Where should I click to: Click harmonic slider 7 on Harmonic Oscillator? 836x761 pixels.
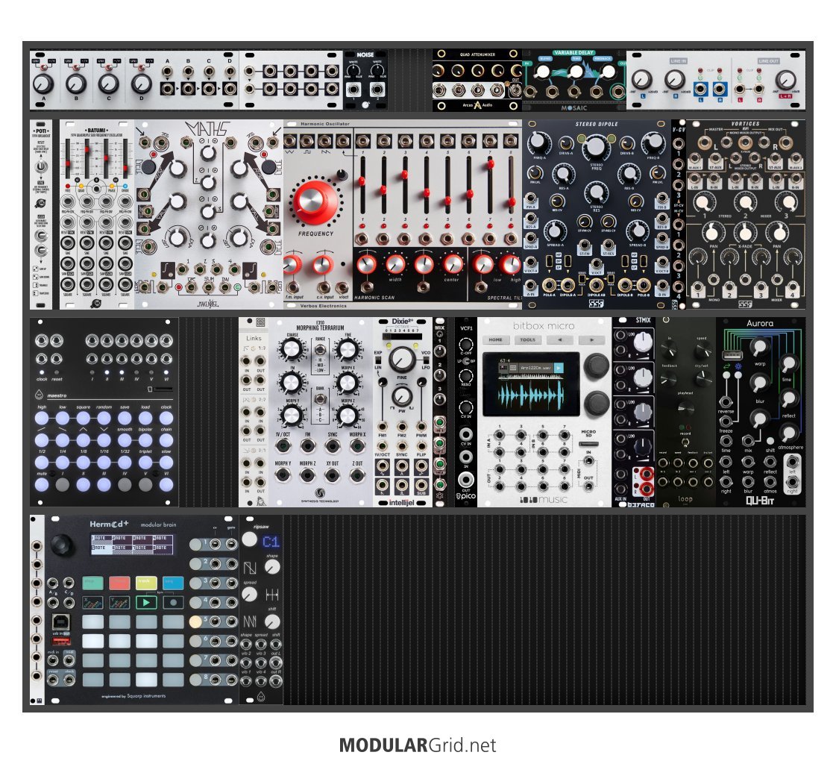point(489,163)
